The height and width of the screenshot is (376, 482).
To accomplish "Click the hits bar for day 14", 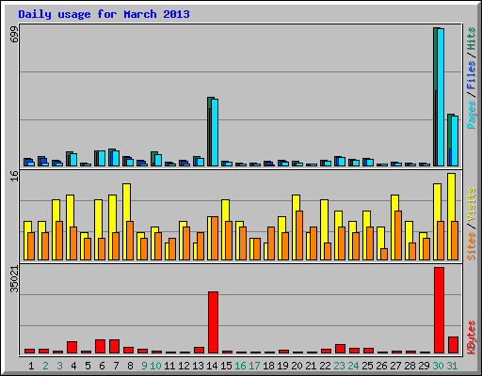I will point(210,132).
